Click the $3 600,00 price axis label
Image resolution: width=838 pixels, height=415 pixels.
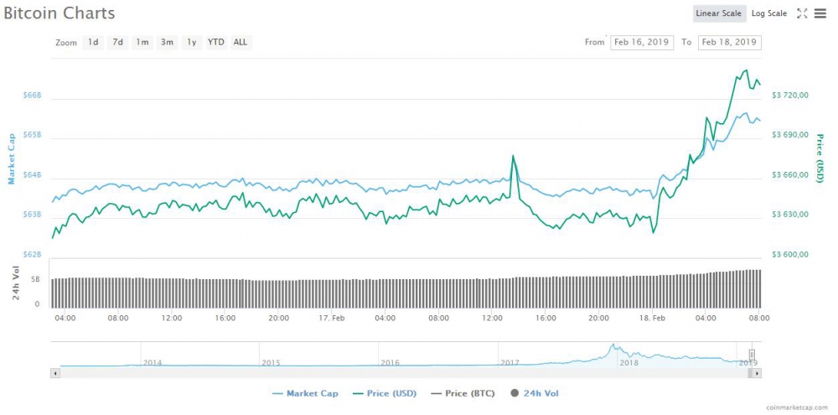(x=790, y=254)
